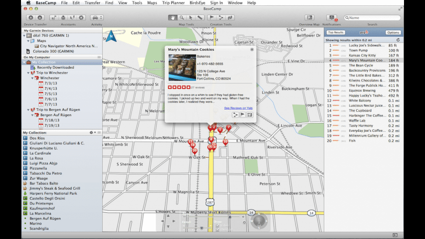Open the BirdsEye menu

[197, 3]
